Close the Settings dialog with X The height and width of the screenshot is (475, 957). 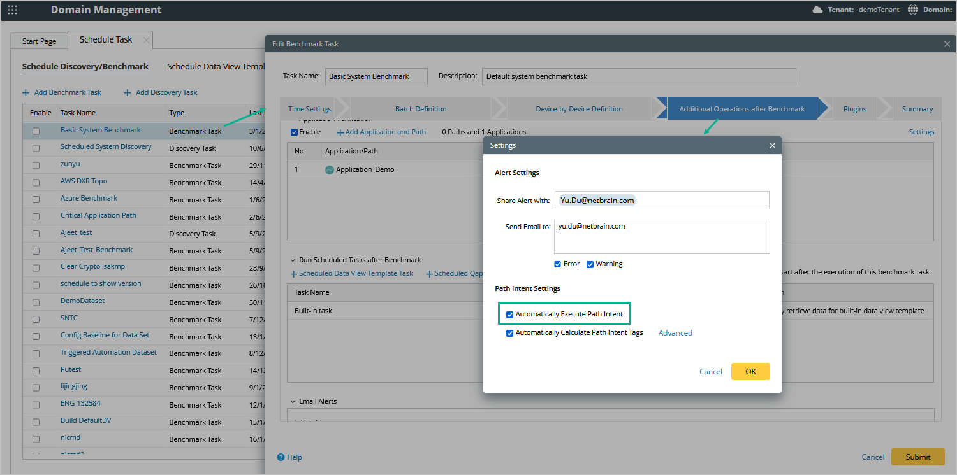tap(772, 145)
